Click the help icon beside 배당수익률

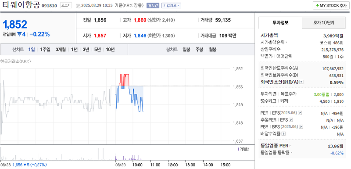[283, 134]
